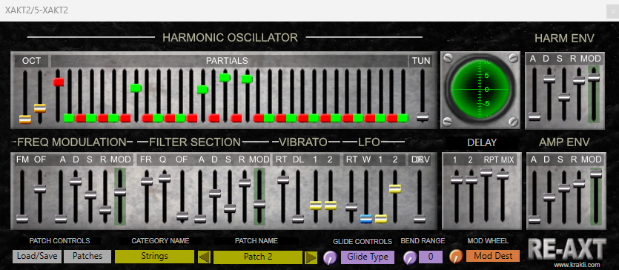Click the Load/Save button

tap(37, 256)
